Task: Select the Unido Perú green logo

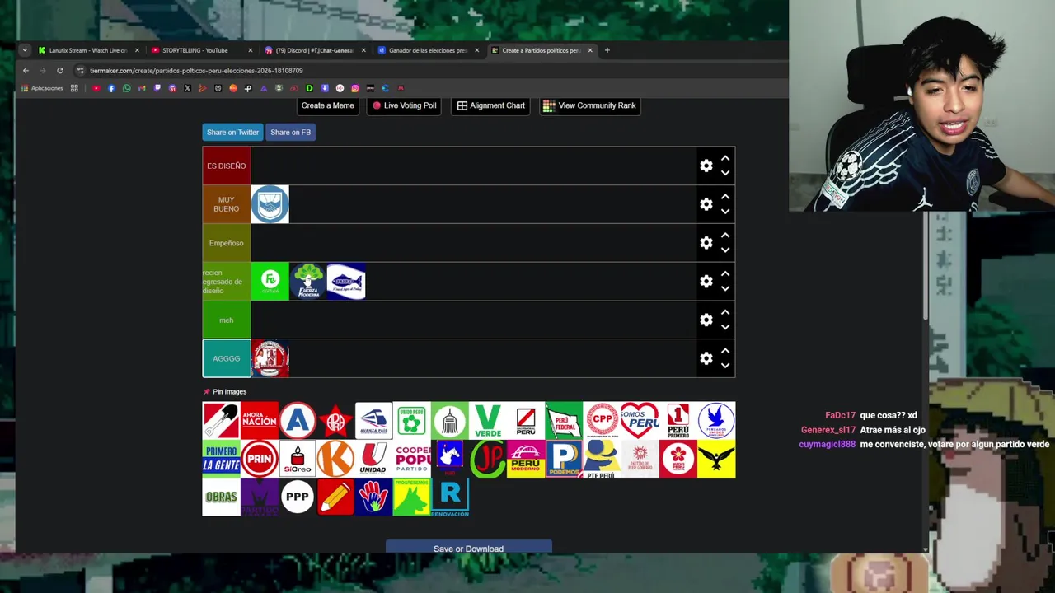Action: pyautogui.click(x=411, y=421)
